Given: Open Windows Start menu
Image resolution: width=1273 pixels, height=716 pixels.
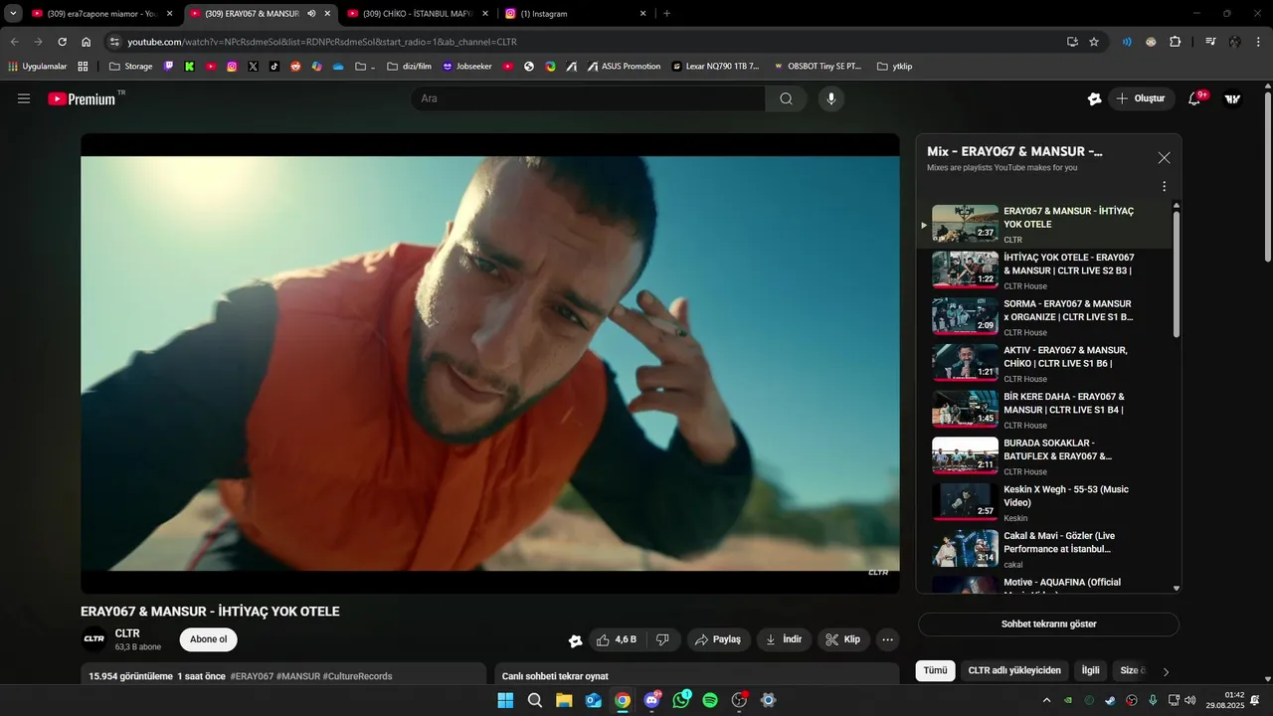Looking at the screenshot, I should coord(505,700).
